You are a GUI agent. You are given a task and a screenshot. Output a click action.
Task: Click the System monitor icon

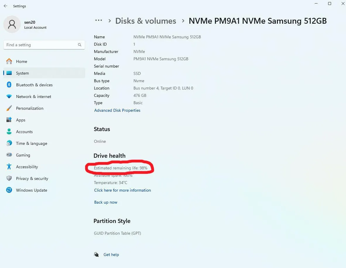[9, 73]
